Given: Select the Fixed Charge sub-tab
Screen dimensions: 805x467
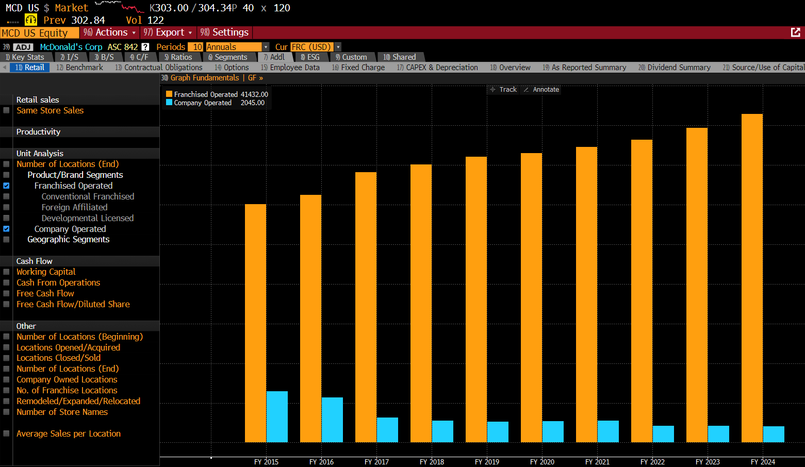Looking at the screenshot, I should click(x=358, y=68).
